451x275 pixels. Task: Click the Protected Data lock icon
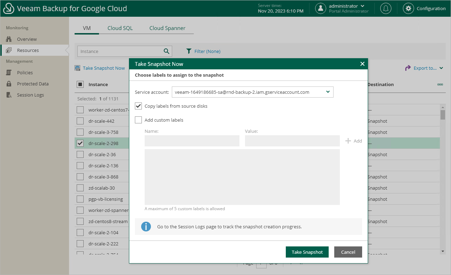coord(9,84)
